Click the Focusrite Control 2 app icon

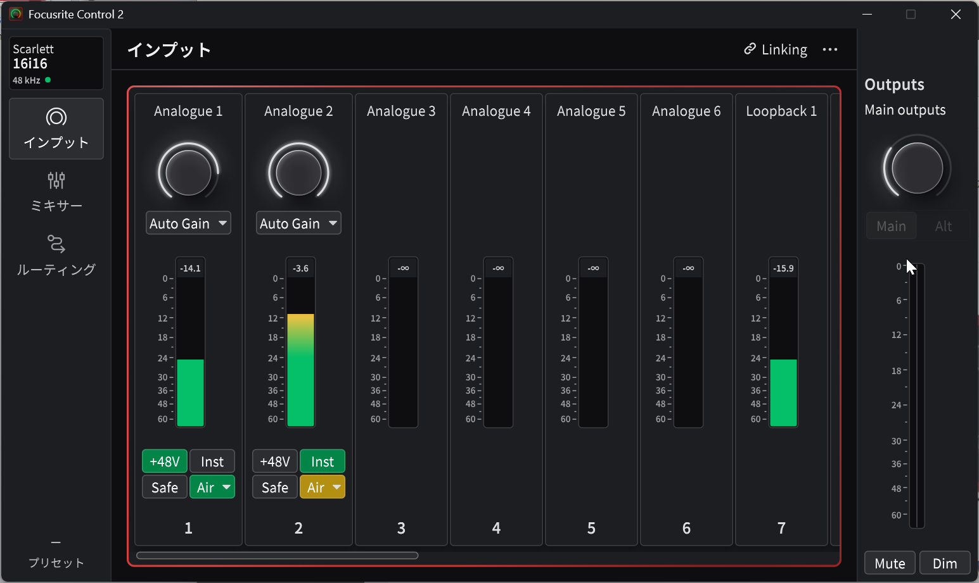[x=16, y=14]
